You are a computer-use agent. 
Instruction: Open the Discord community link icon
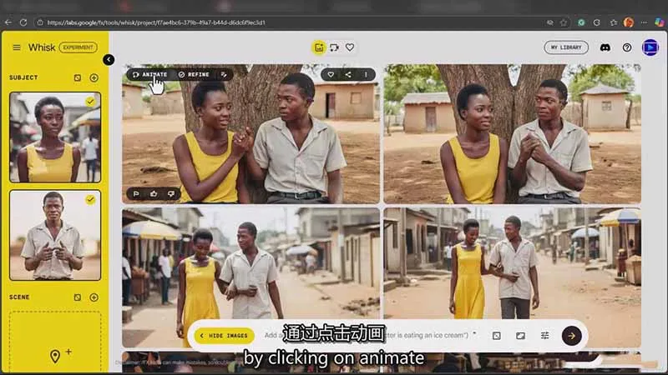click(605, 47)
